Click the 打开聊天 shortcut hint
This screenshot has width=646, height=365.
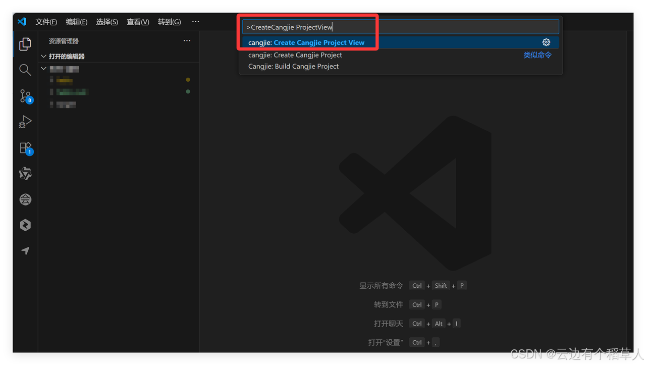pyautogui.click(x=389, y=324)
